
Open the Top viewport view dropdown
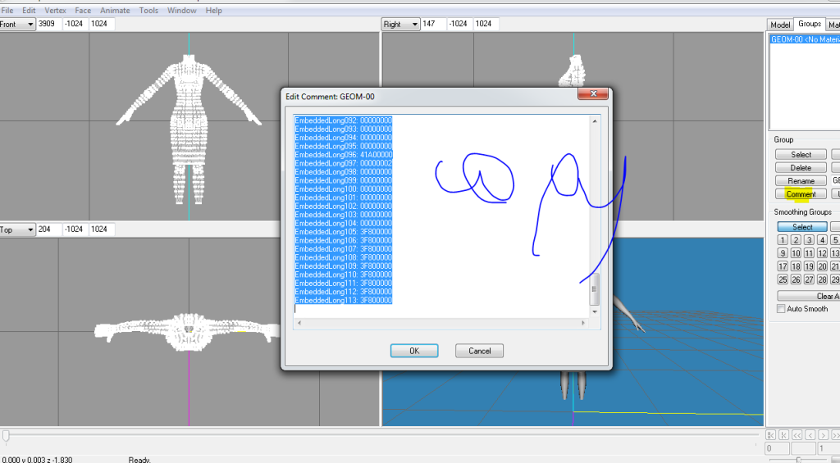click(x=30, y=230)
